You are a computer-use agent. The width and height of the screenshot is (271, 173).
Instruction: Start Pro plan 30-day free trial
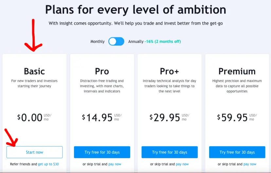coord(102,152)
